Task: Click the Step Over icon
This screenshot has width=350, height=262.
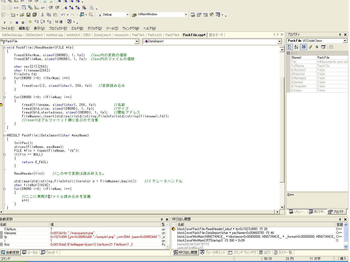Action: point(43,22)
